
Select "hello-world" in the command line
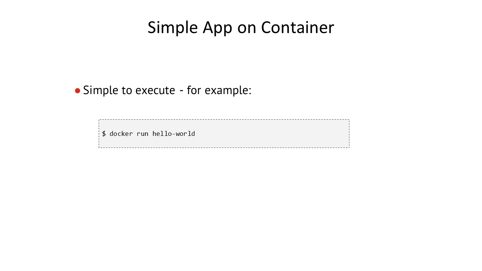point(174,134)
